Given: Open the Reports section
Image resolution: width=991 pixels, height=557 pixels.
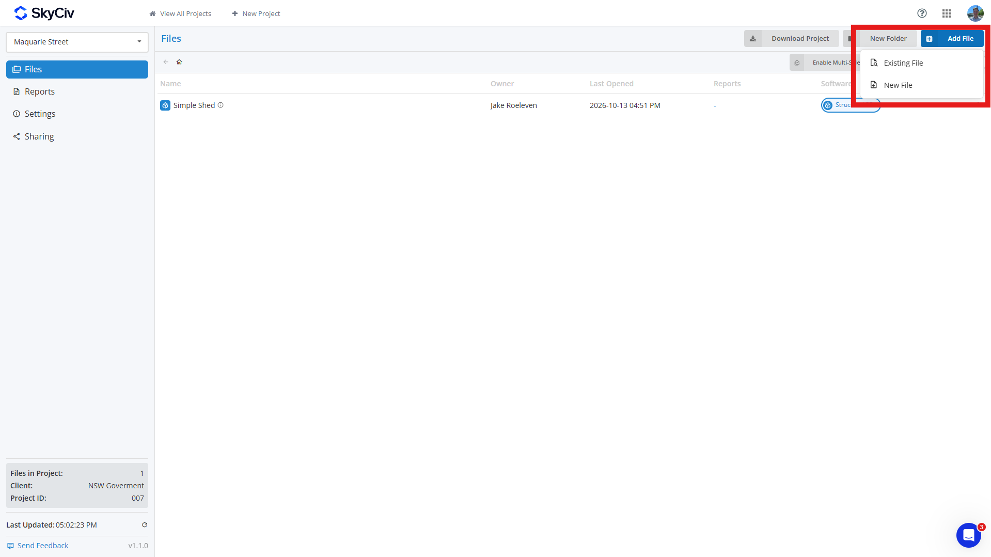Looking at the screenshot, I should point(77,91).
